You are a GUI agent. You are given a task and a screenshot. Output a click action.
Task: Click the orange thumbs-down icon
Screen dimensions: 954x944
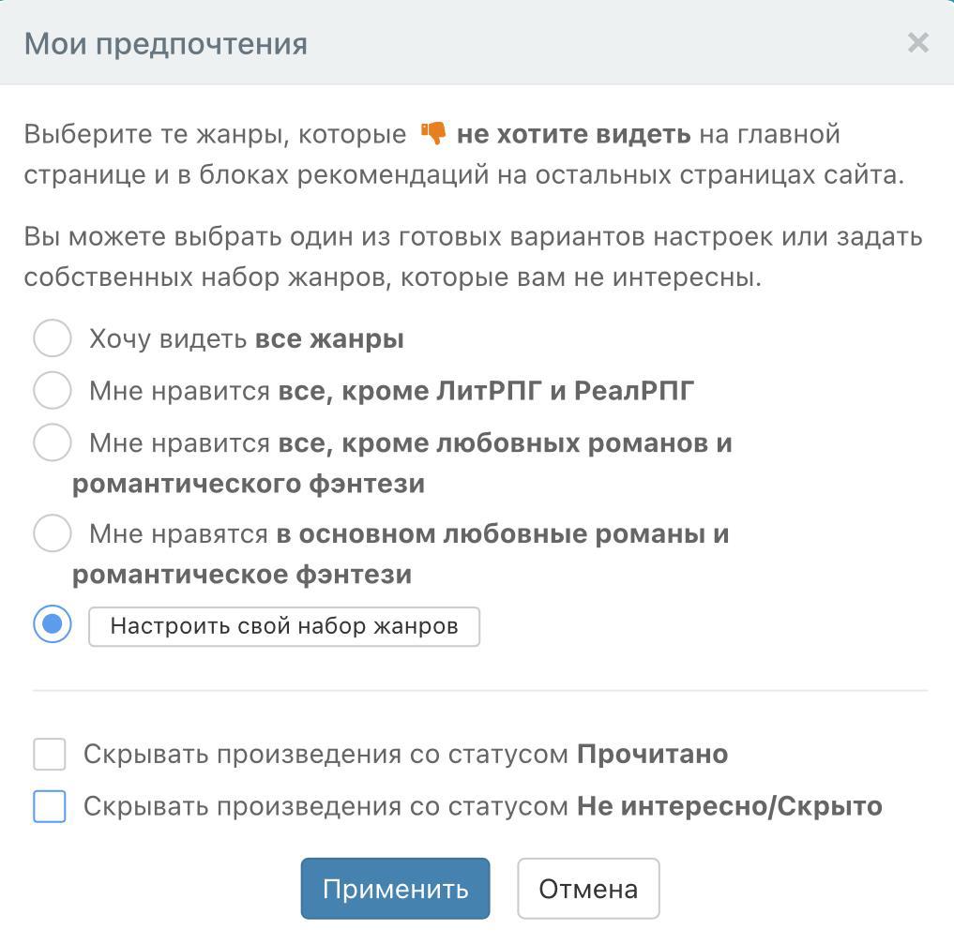tap(433, 134)
